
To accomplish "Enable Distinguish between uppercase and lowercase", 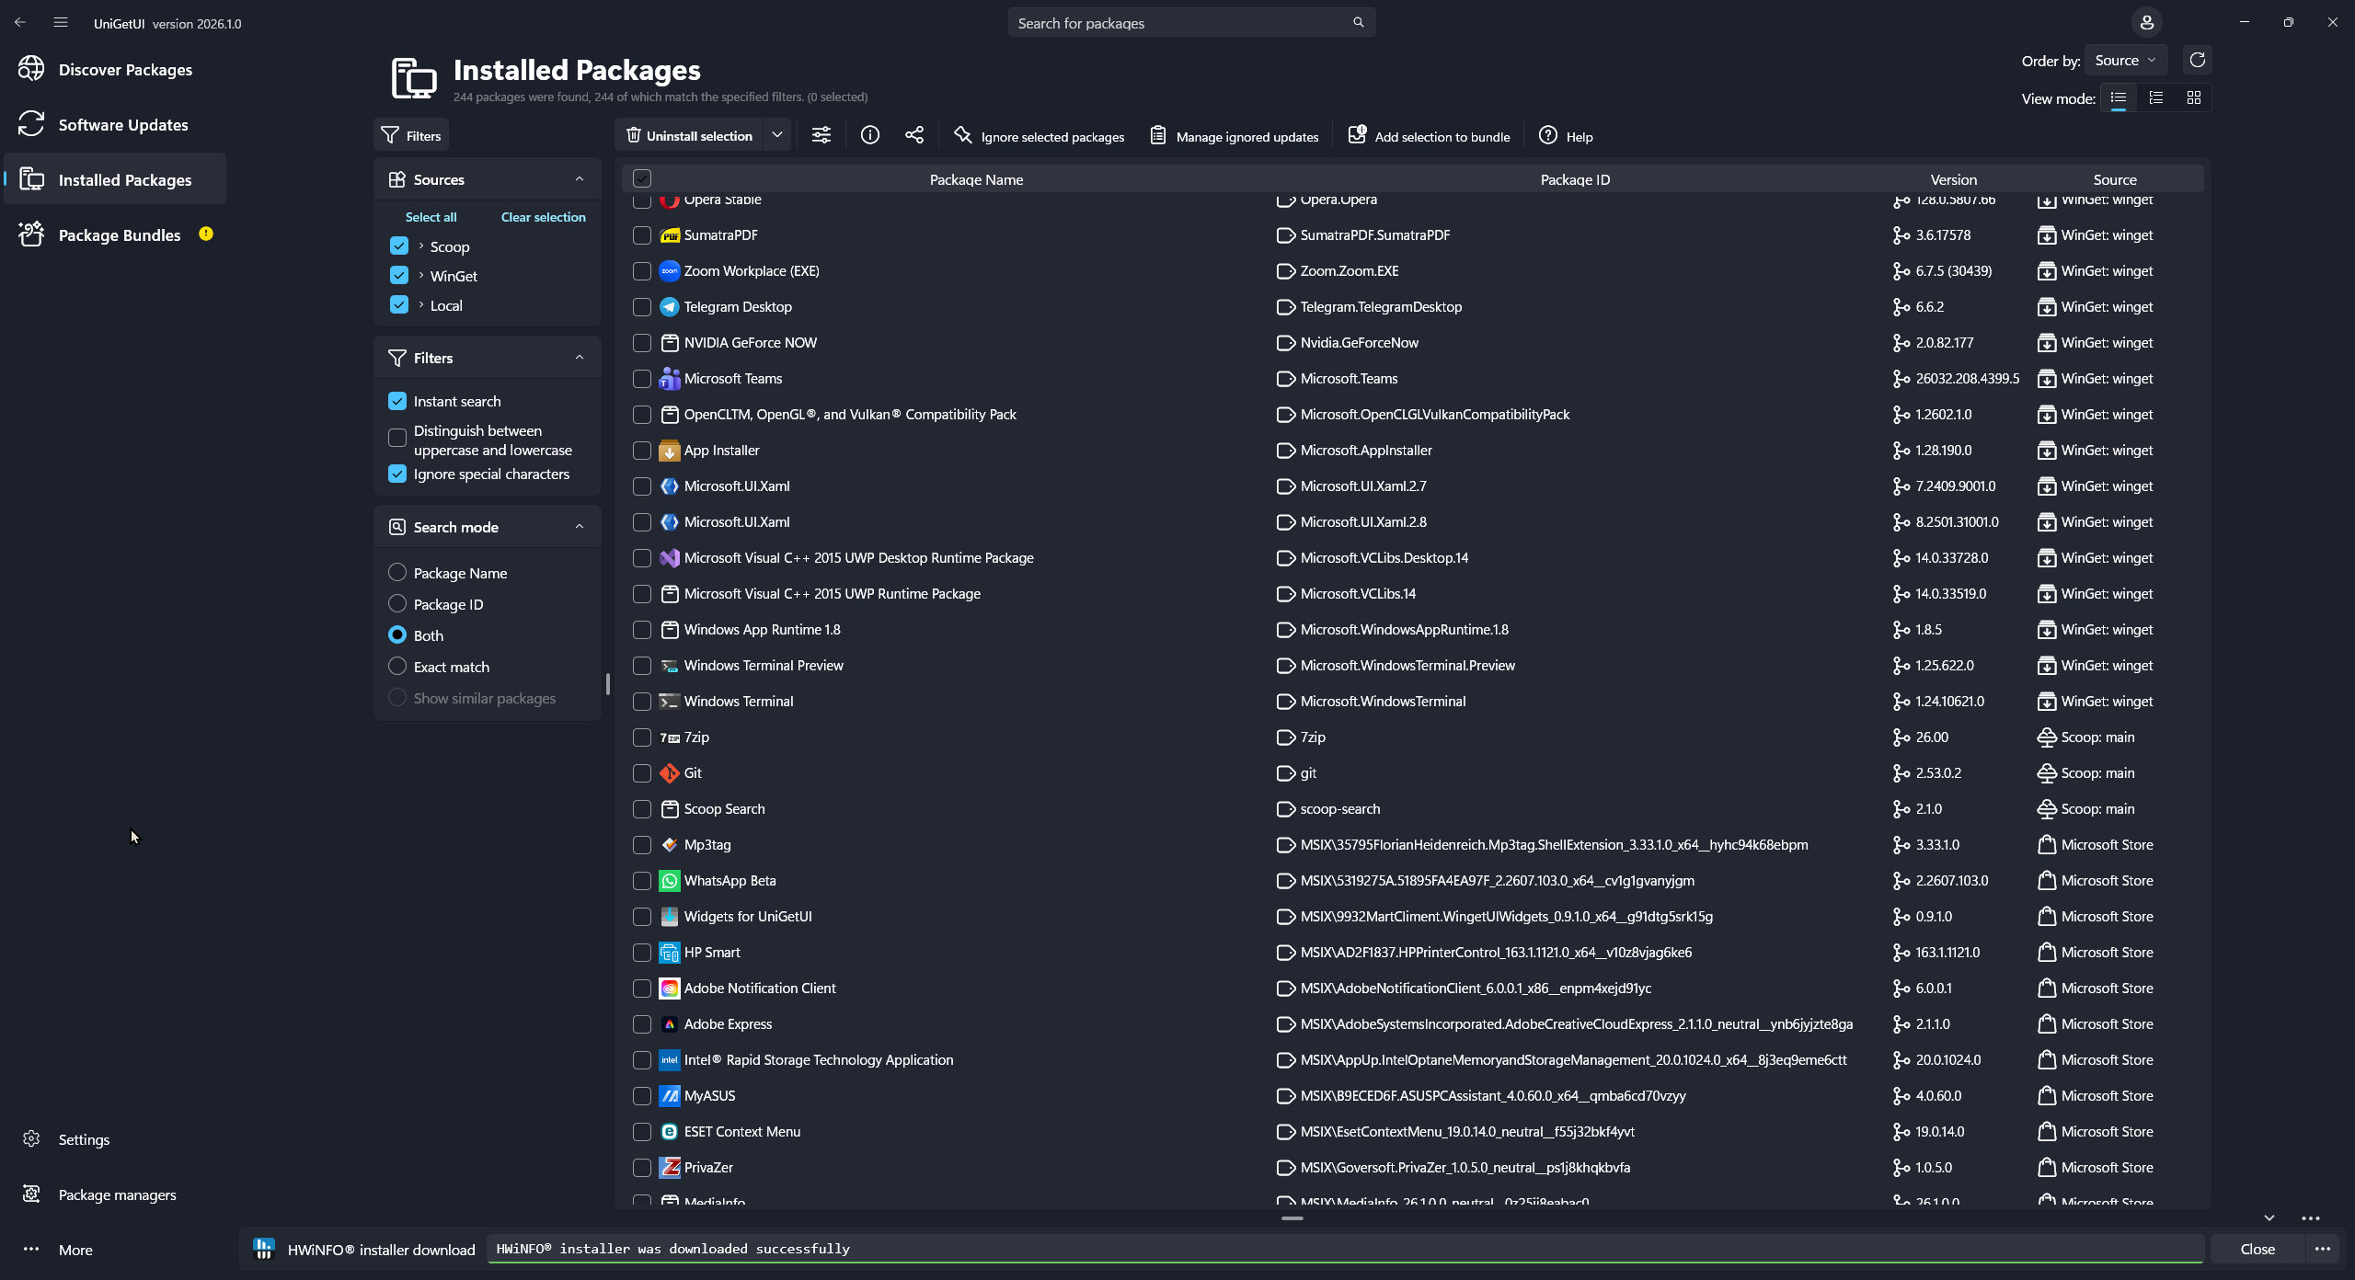I will [397, 439].
